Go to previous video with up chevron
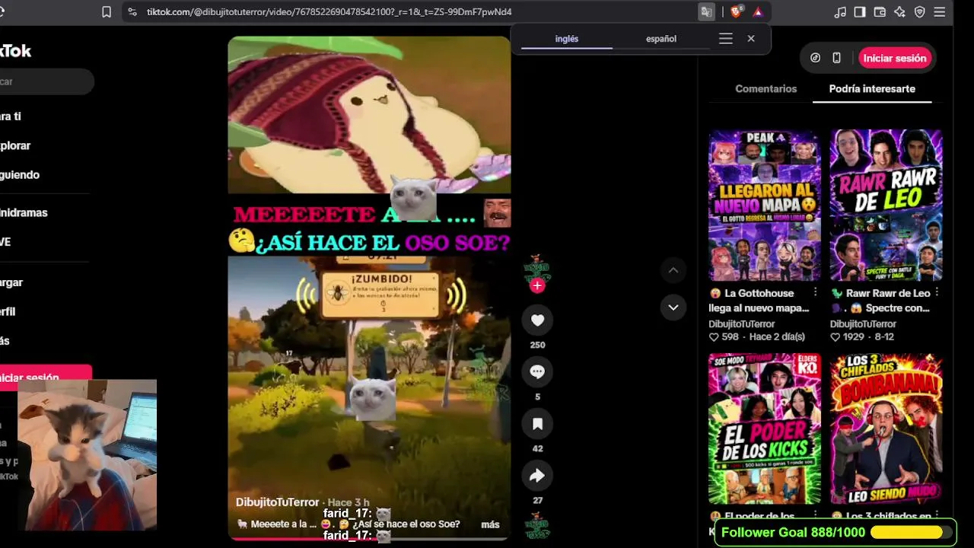This screenshot has height=548, width=974. 673,270
